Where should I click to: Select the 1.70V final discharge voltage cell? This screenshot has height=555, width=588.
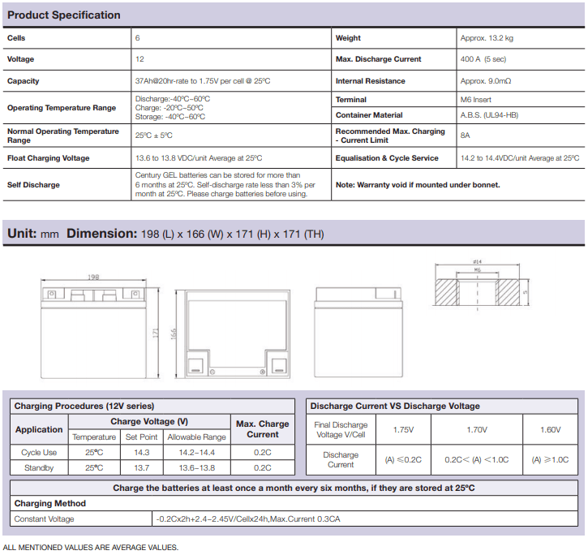[x=476, y=429]
